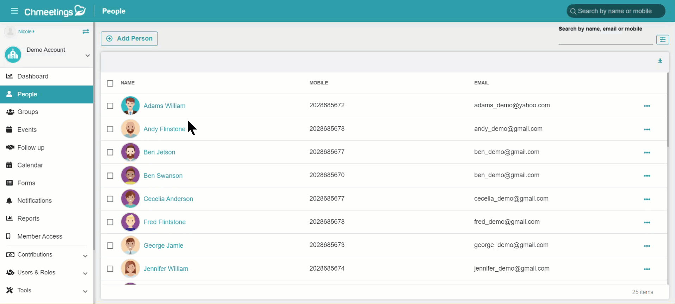This screenshot has width=675, height=304.
Task: Click the MOBILE column header
Action: coord(318,83)
